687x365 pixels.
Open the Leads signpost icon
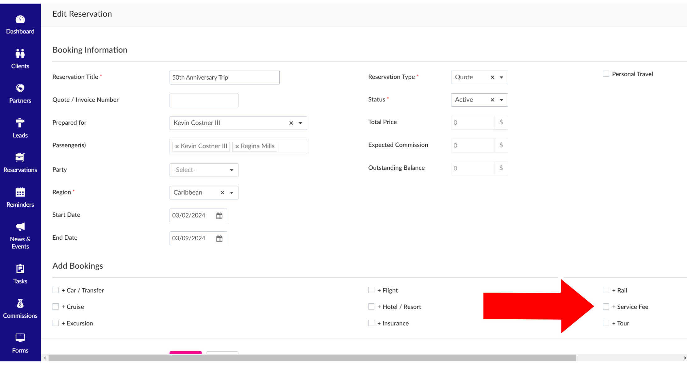[20, 123]
